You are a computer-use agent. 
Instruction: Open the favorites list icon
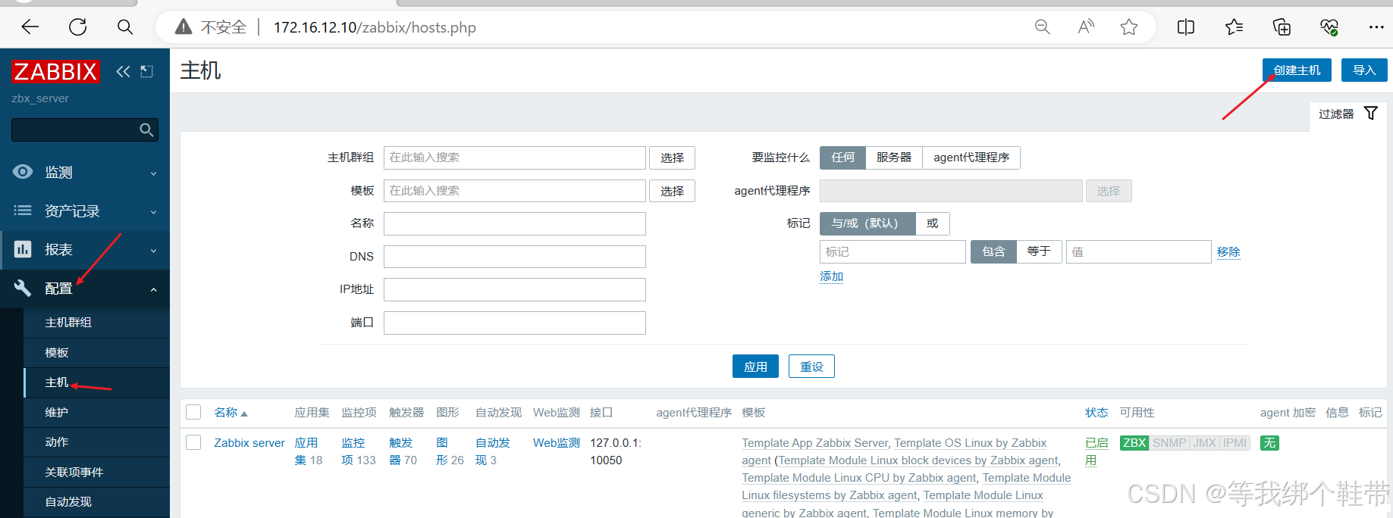coord(1234,27)
